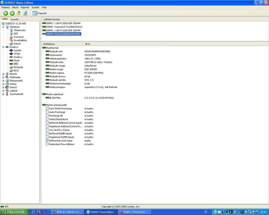Open the Käynnistä start button
The height and width of the screenshot is (215, 269).
(13, 212)
